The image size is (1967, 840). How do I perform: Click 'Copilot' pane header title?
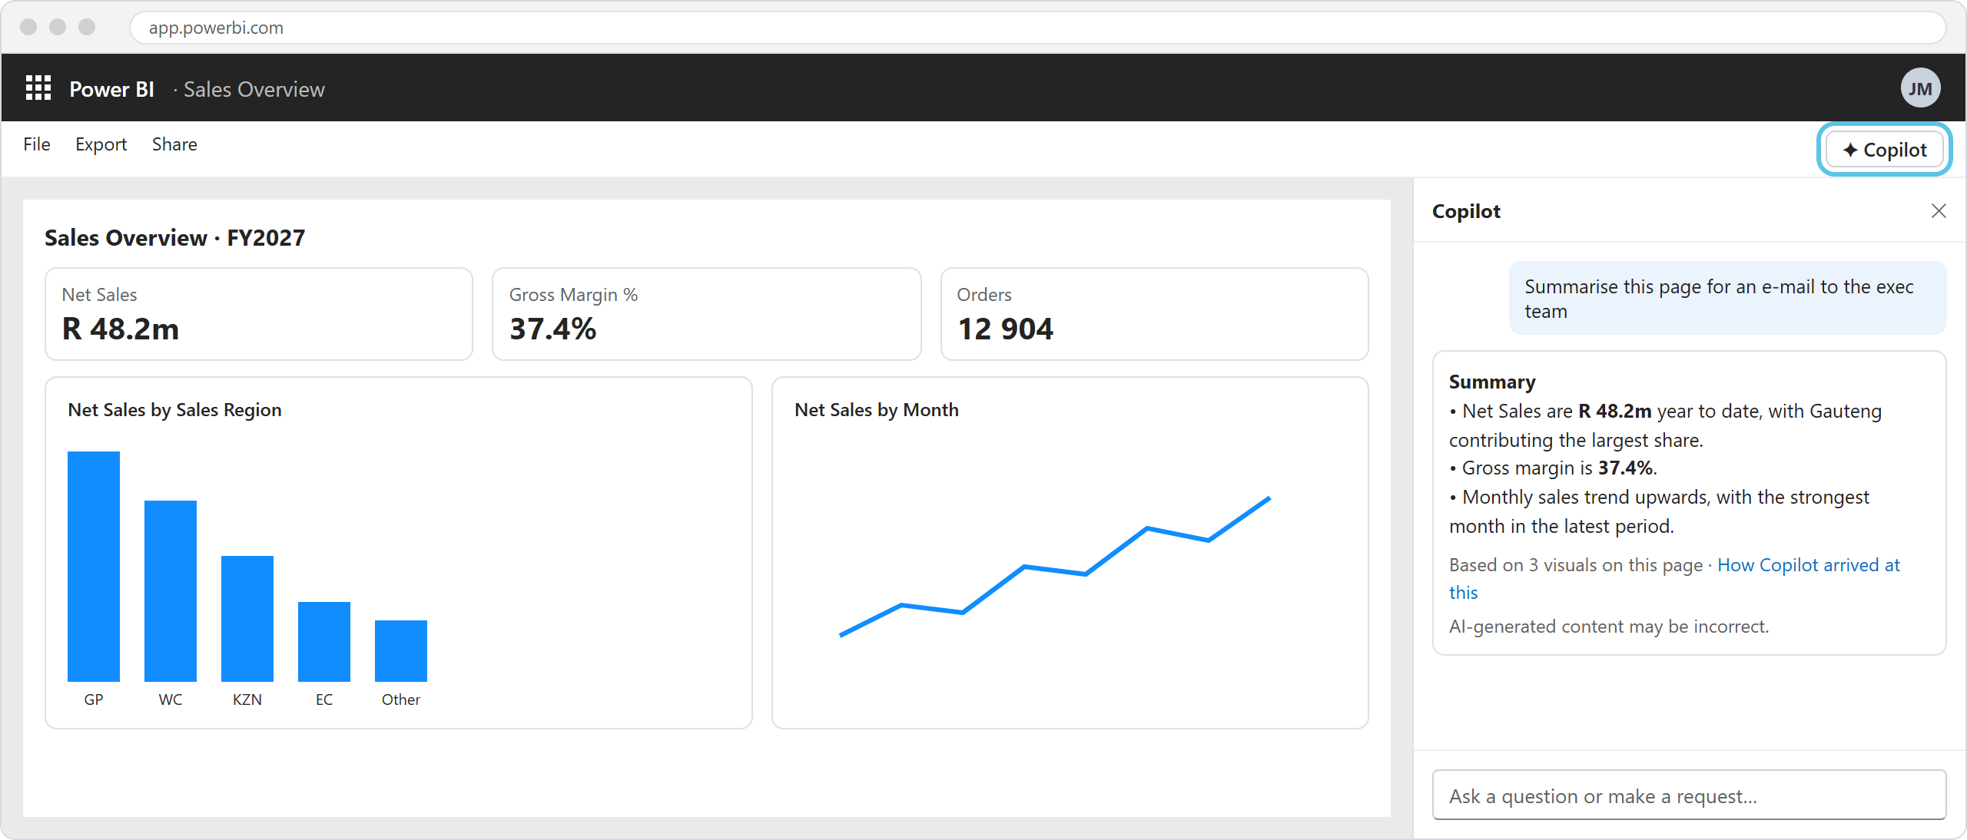[x=1466, y=211]
